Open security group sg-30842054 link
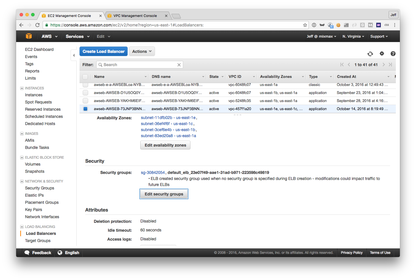The image size is (416, 280). pos(153,172)
